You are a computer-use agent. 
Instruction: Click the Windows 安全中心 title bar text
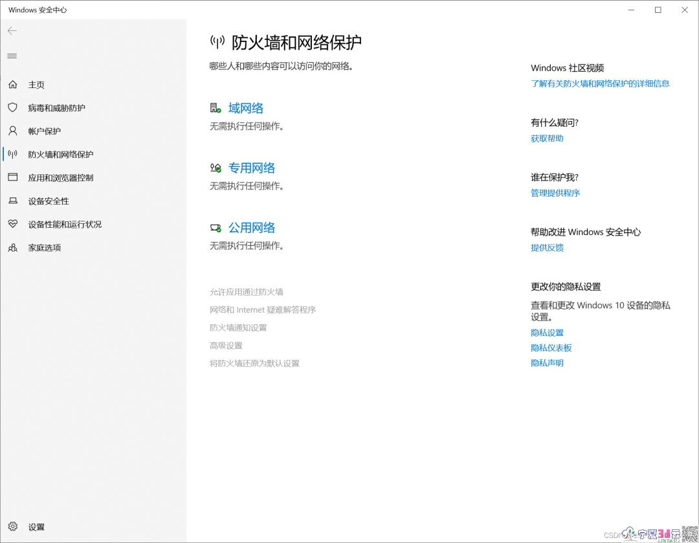point(38,10)
